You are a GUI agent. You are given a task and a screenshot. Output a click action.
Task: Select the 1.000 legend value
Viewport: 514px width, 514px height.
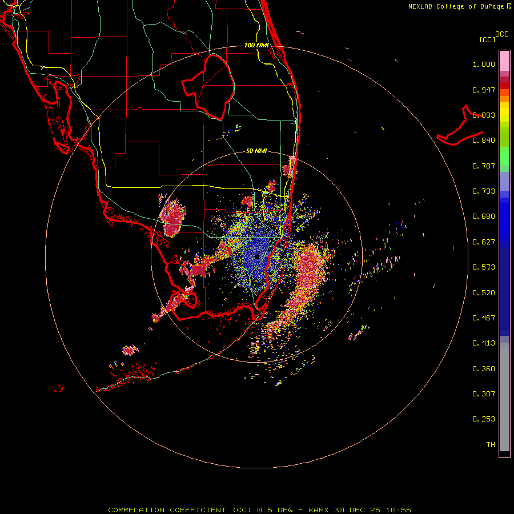[484, 64]
